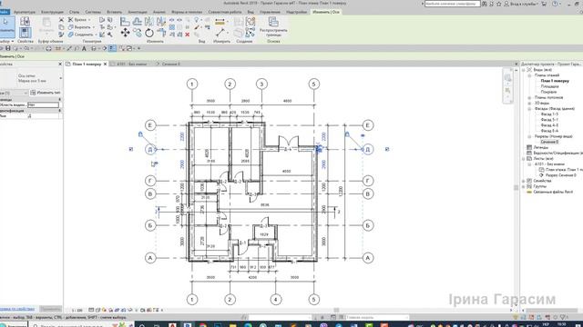The image size is (583, 327).
Task: Open the Выбор panel dropdown
Action: 7,41
